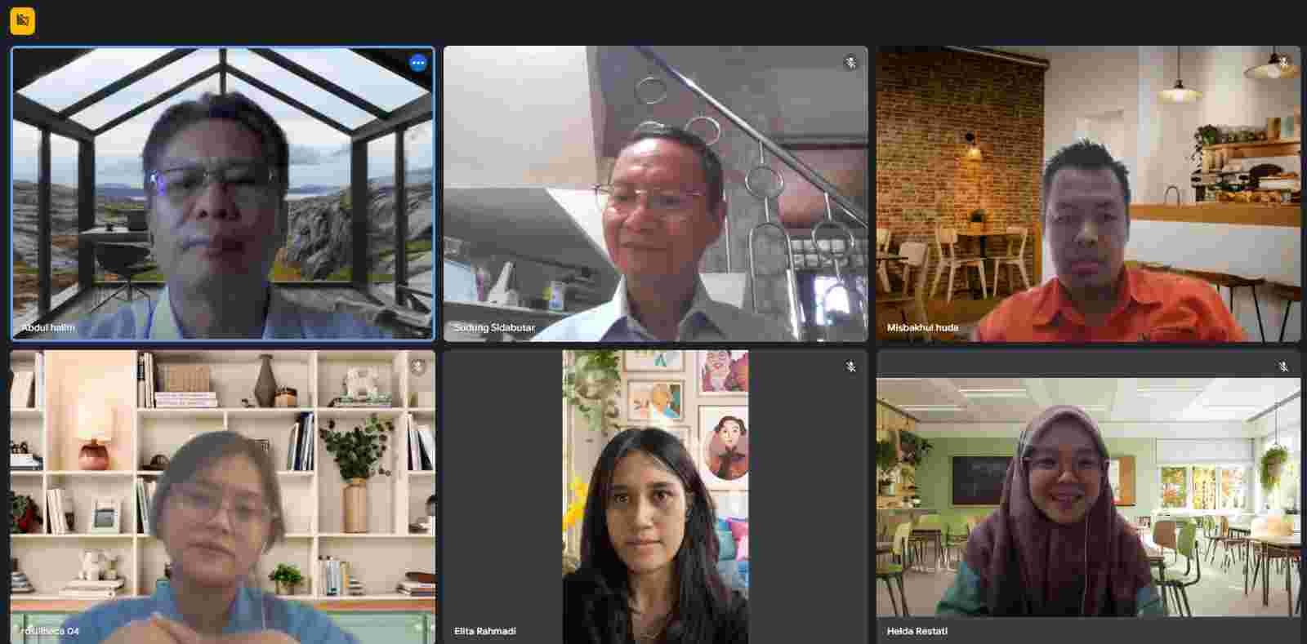The image size is (1307, 644).
Task: Click the Sudung Sidabutar name label
Action: click(x=494, y=327)
